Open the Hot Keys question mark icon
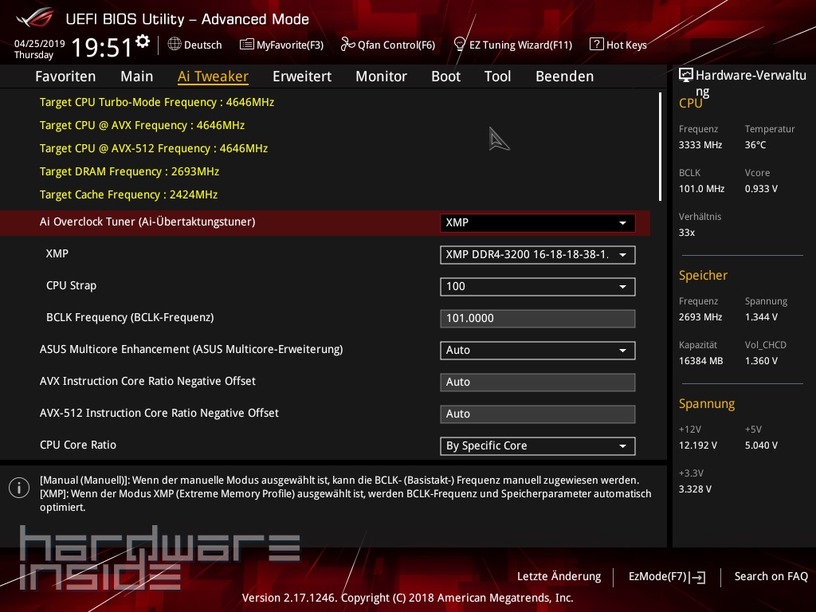816x612 pixels. [596, 45]
